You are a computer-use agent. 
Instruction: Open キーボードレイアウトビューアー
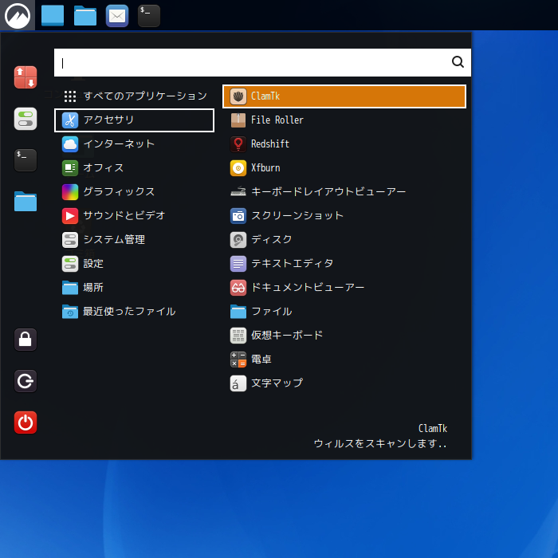tap(344, 191)
